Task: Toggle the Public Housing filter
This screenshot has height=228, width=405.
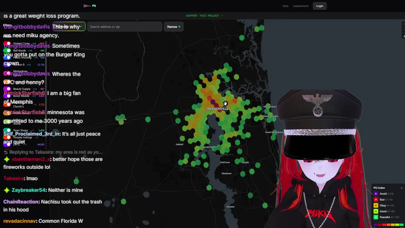Action: [7, 57]
